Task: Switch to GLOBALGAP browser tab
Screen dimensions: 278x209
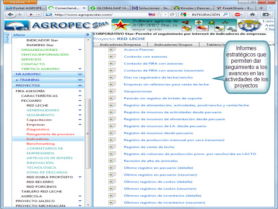Action: (109, 8)
